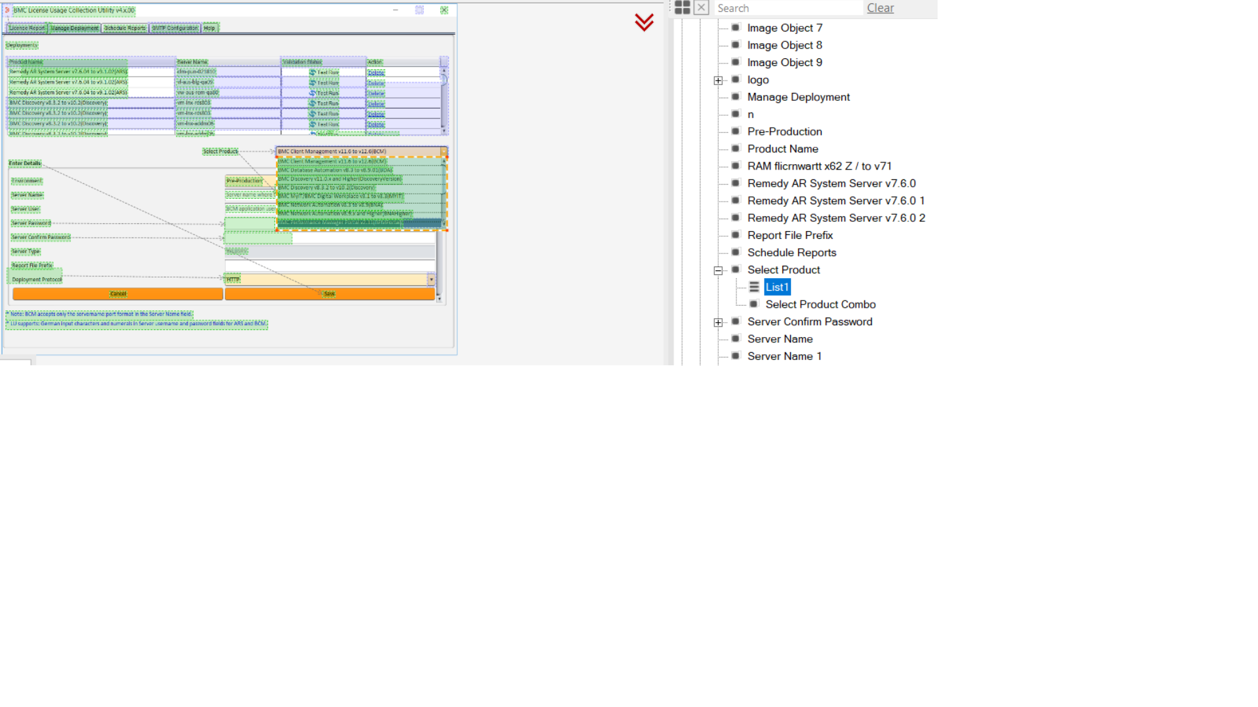
Task: Select RAM flicrnwartt x62 tree item
Action: click(x=819, y=166)
